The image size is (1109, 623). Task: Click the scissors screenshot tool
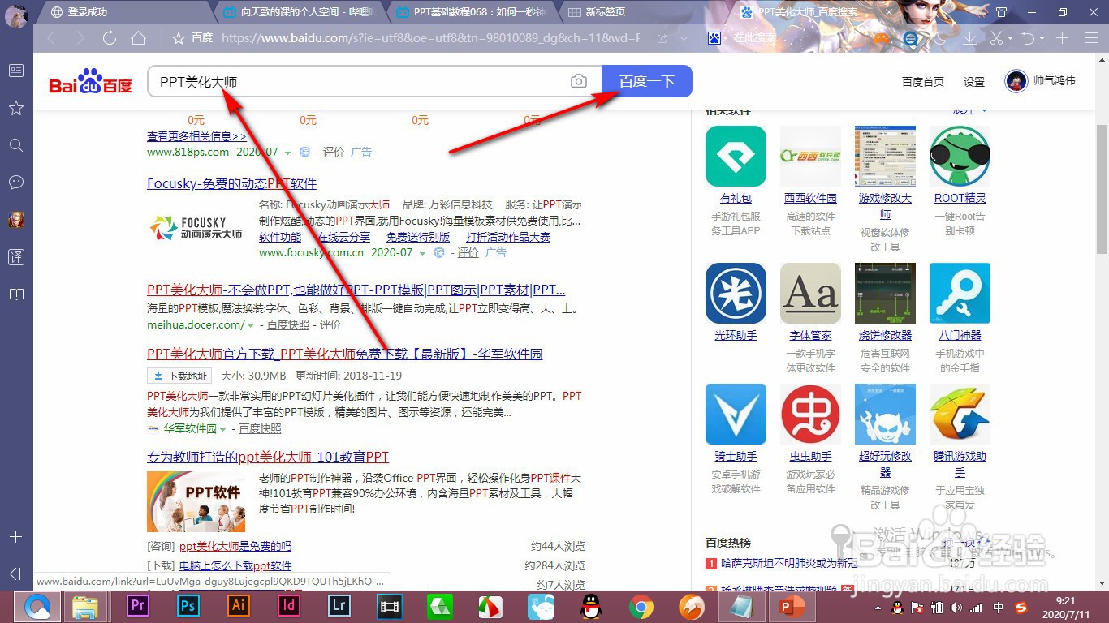(x=997, y=38)
